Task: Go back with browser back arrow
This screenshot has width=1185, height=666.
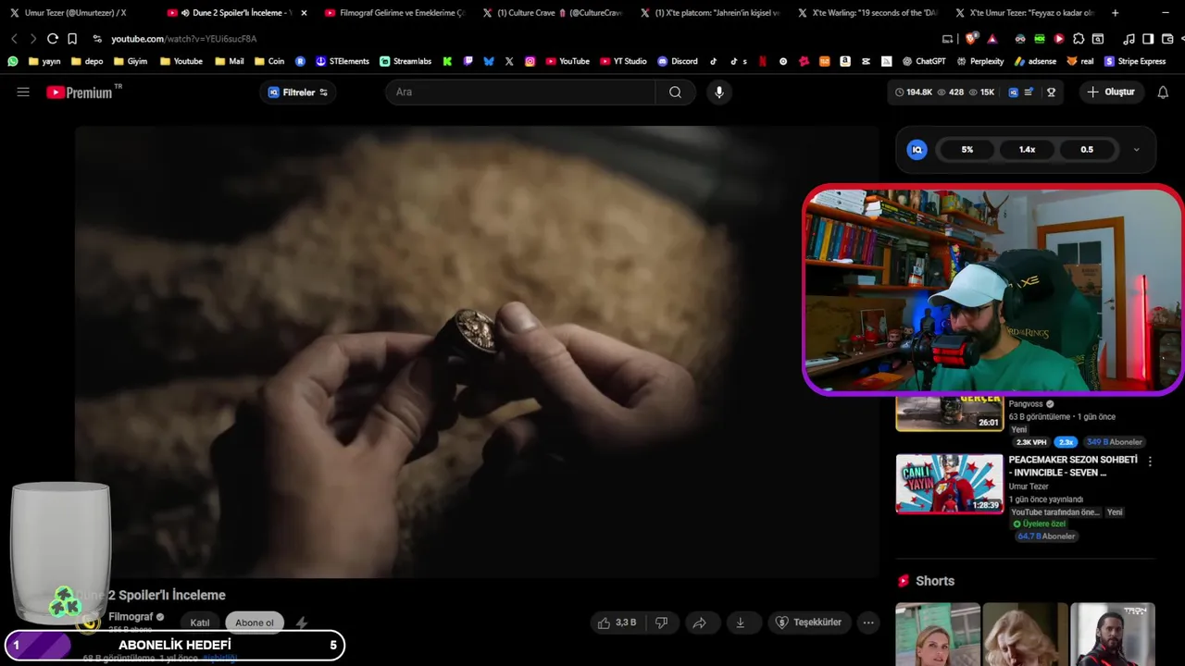Action: (14, 39)
